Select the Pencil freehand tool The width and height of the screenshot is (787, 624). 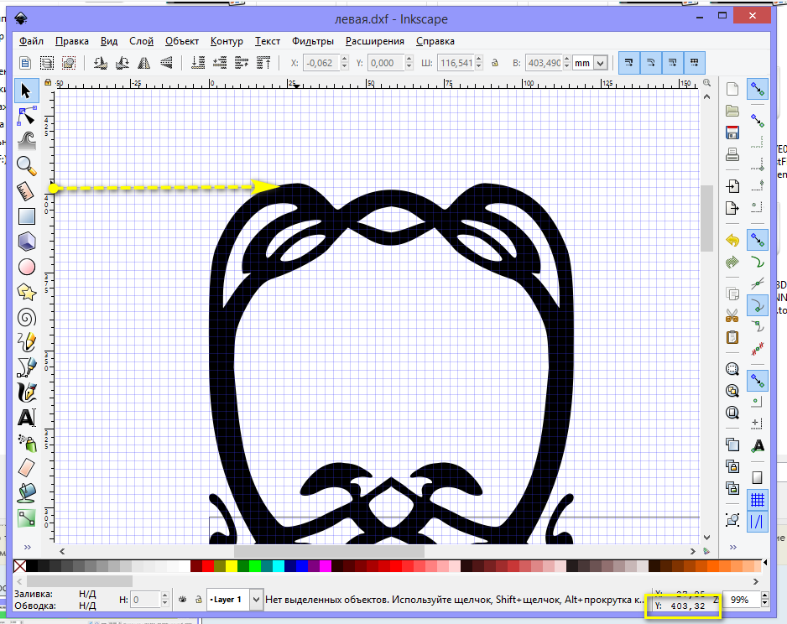click(26, 342)
